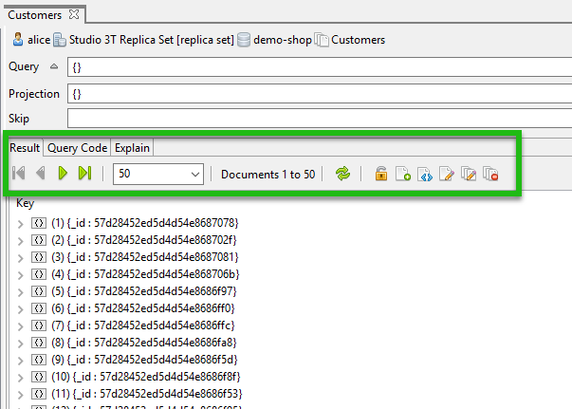The height and width of the screenshot is (409, 572).
Task: Expand document (8) ending in 8686fa8
Action: point(21,344)
